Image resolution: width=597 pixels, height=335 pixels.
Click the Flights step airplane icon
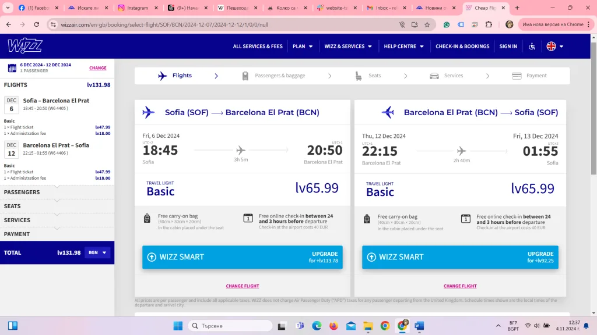pos(163,76)
